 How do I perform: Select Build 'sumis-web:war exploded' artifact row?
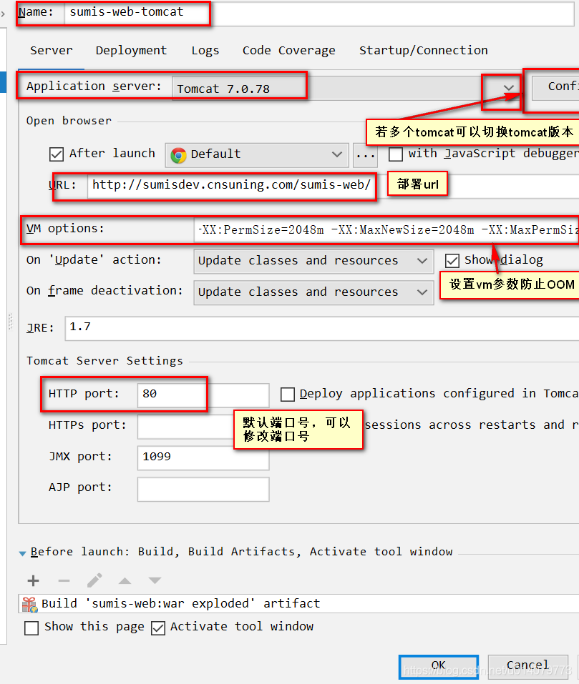point(298,603)
